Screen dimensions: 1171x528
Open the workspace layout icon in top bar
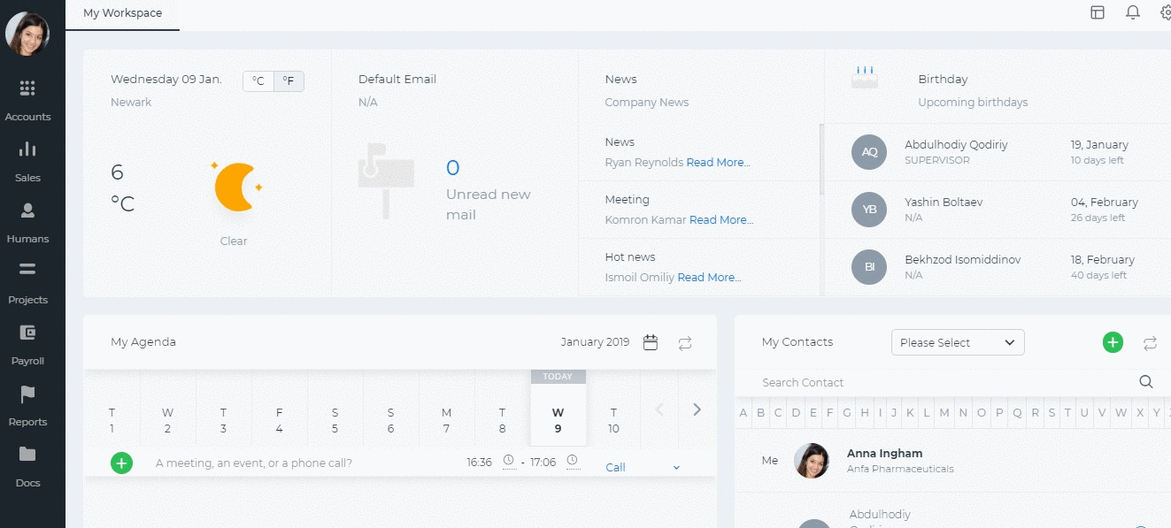1098,12
